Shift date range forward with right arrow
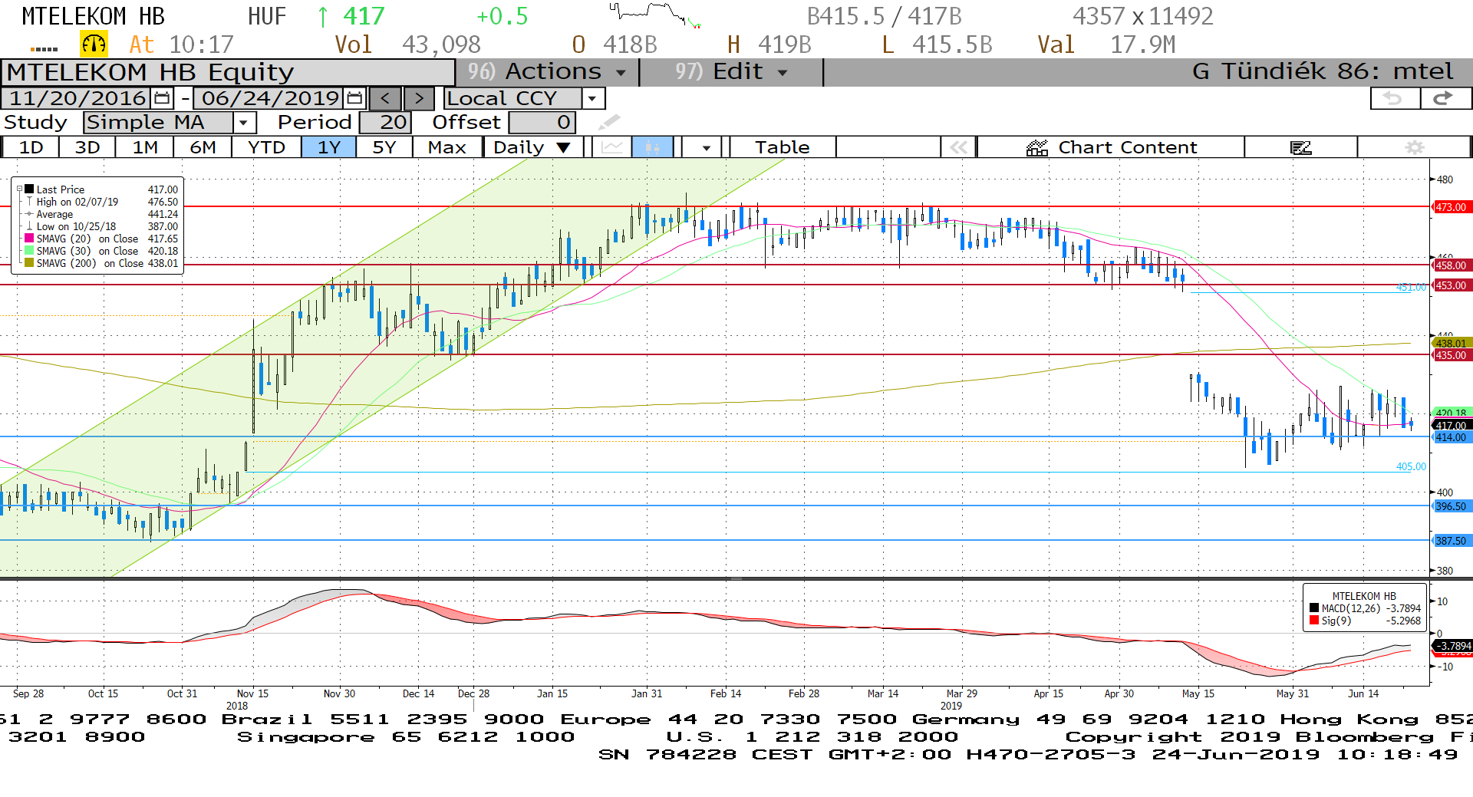Image resolution: width=1473 pixels, height=797 pixels. pos(419,98)
